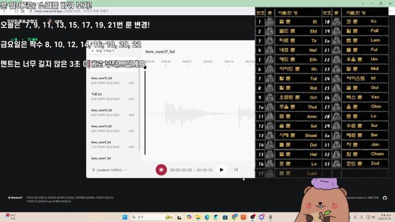Screen dimensions: 395x222
Task: Open the Discord taskbar icon
Action: coord(262,217)
